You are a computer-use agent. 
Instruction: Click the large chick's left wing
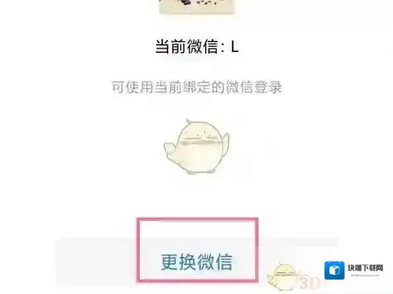click(170, 149)
